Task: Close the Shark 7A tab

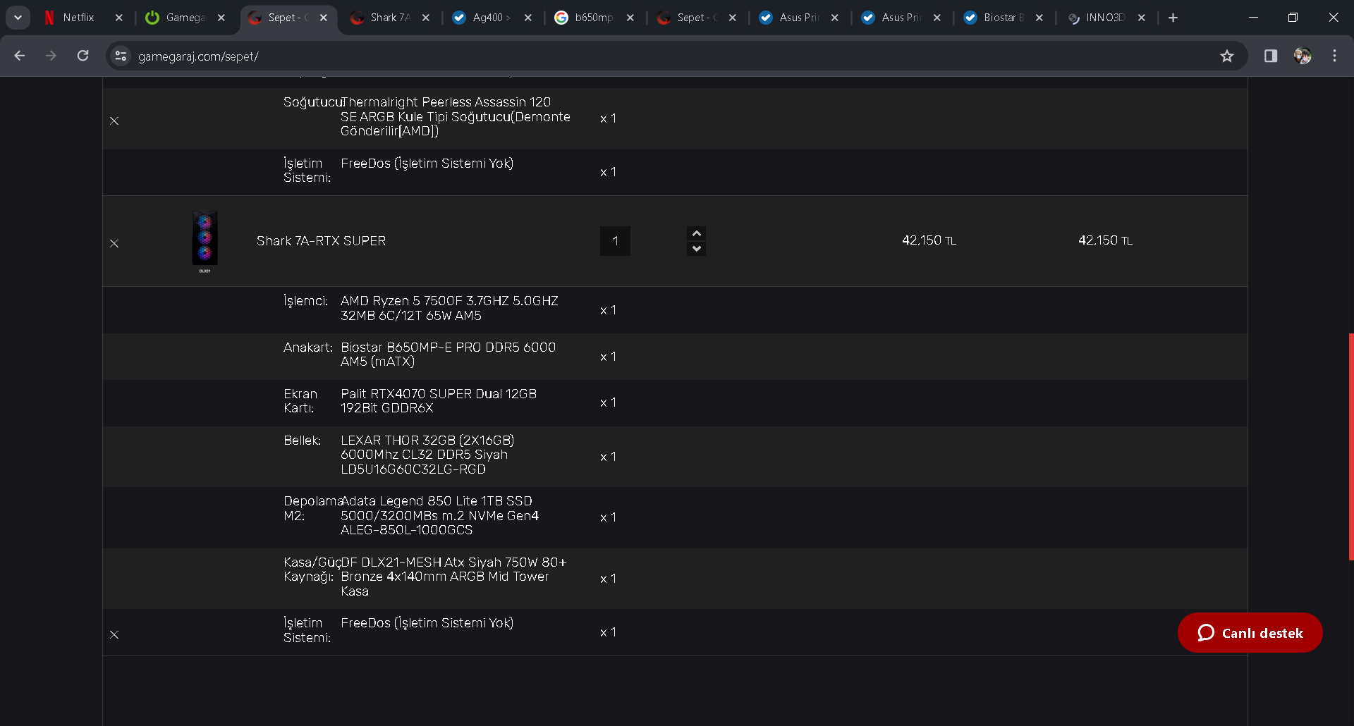Action: click(426, 18)
